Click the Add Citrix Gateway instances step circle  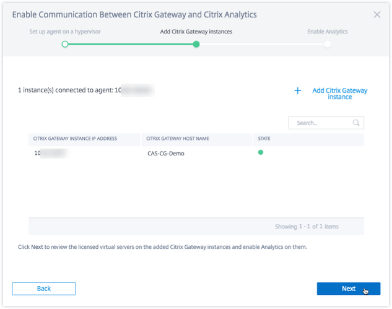click(x=196, y=44)
